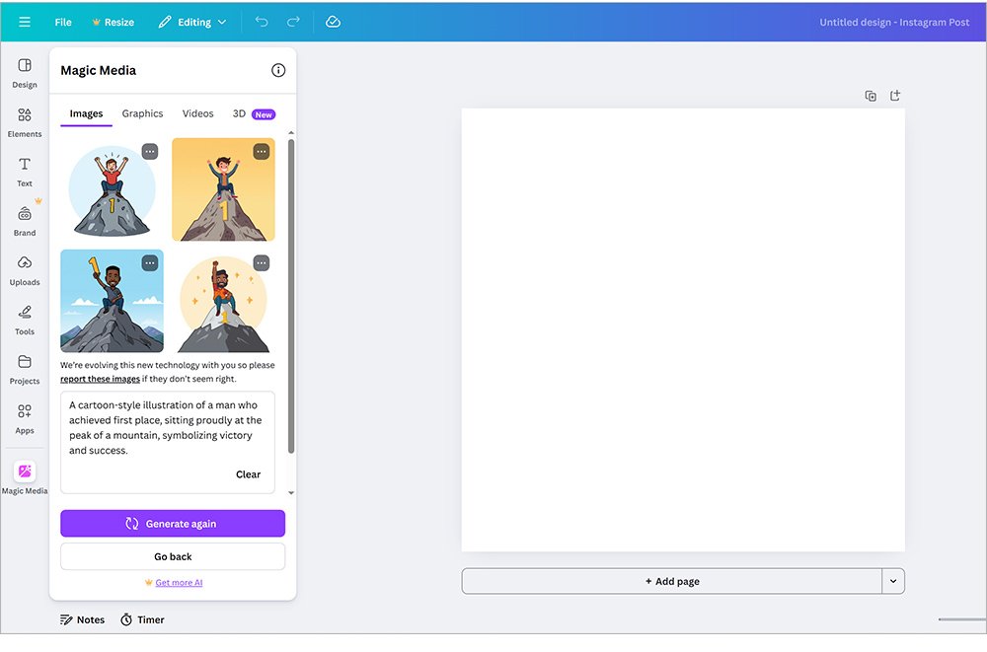Screen dimensions: 987x652
Task: Open the Add page dropdown arrow
Action: tap(894, 581)
